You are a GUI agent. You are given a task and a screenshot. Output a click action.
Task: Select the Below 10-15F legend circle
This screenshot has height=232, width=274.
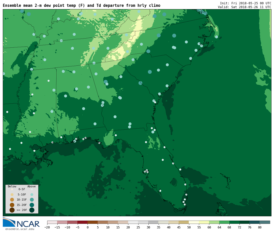(x=12, y=200)
